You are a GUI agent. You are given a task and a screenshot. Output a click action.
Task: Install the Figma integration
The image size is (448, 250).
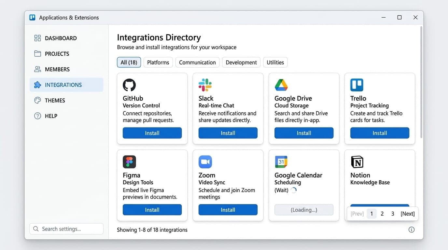click(152, 210)
